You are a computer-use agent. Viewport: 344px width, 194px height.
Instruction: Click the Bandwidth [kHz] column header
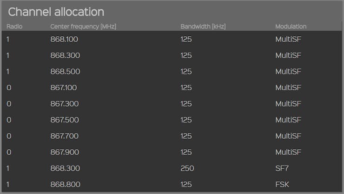click(203, 27)
